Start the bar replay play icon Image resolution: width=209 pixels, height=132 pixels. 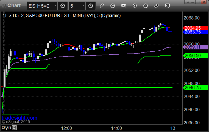[135, 6]
